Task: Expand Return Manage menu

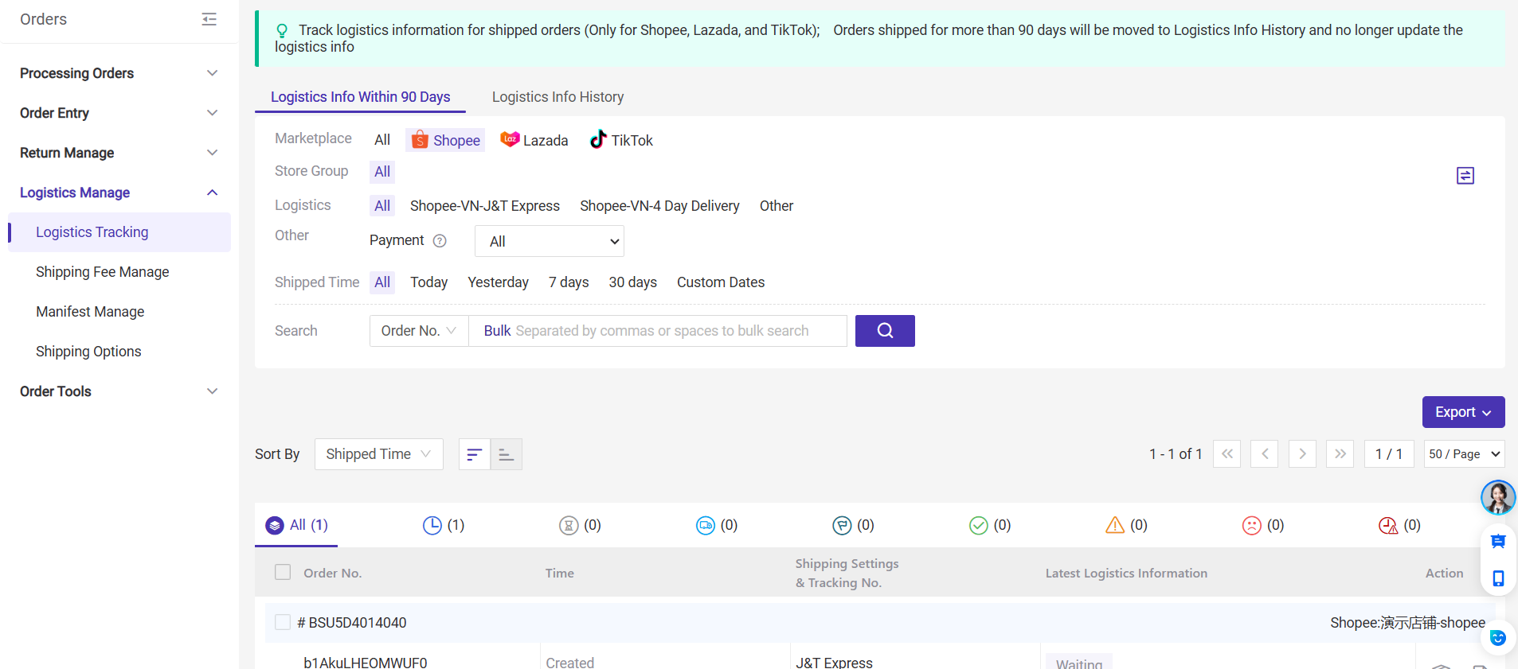Action: (x=119, y=153)
